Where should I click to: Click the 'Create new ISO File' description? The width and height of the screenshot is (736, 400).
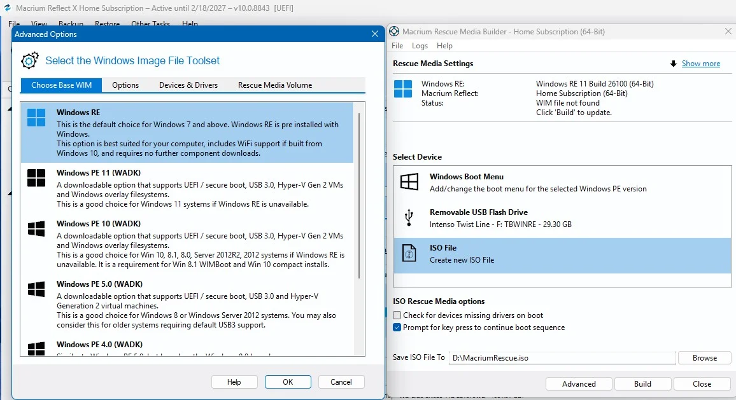[462, 260]
